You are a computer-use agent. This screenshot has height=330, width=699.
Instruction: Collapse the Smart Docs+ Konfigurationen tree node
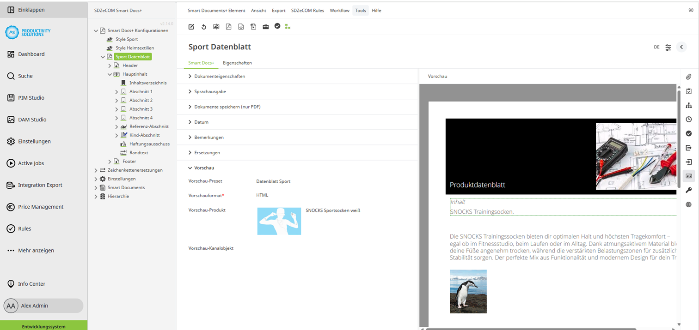96,30
